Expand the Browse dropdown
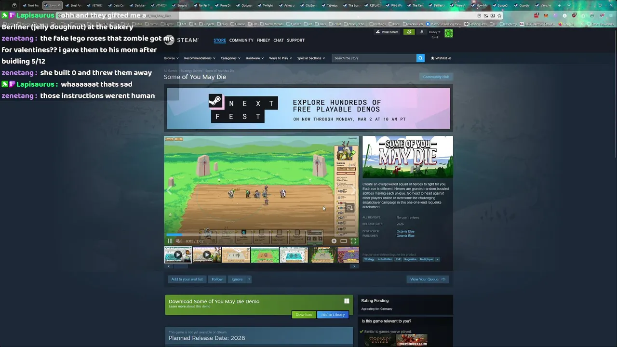 171,58
